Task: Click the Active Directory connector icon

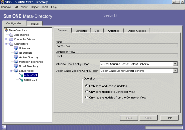Action: pos(16,57)
